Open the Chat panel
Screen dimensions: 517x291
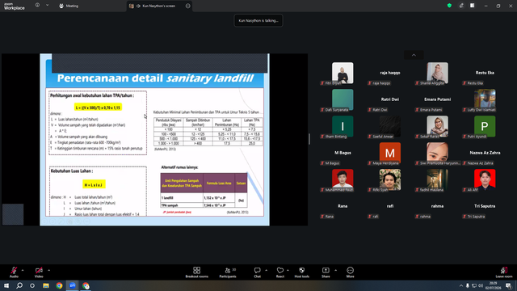coord(257,272)
